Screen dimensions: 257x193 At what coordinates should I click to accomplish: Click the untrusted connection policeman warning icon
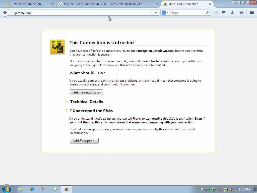click(57, 47)
